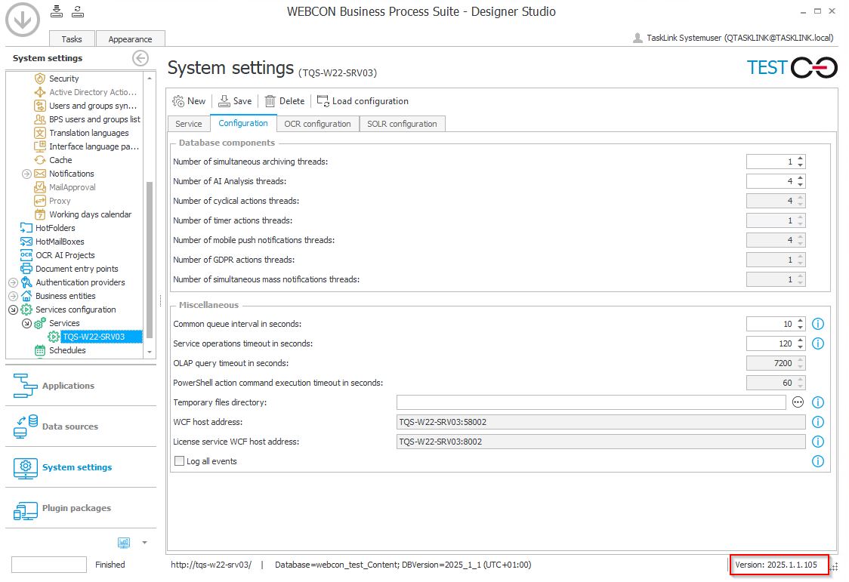
Task: Click the BPS users and groups list icon
Action: coord(40,119)
